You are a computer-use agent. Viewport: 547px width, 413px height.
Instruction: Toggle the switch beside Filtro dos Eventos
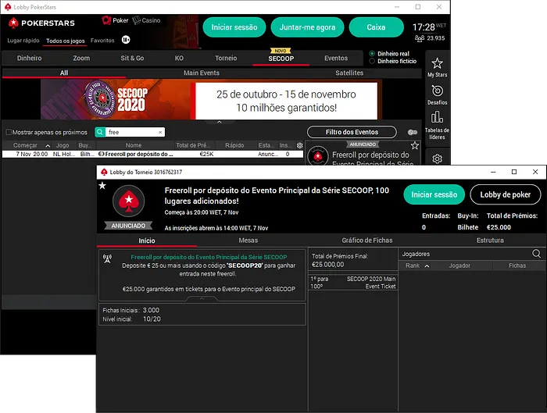(413, 132)
